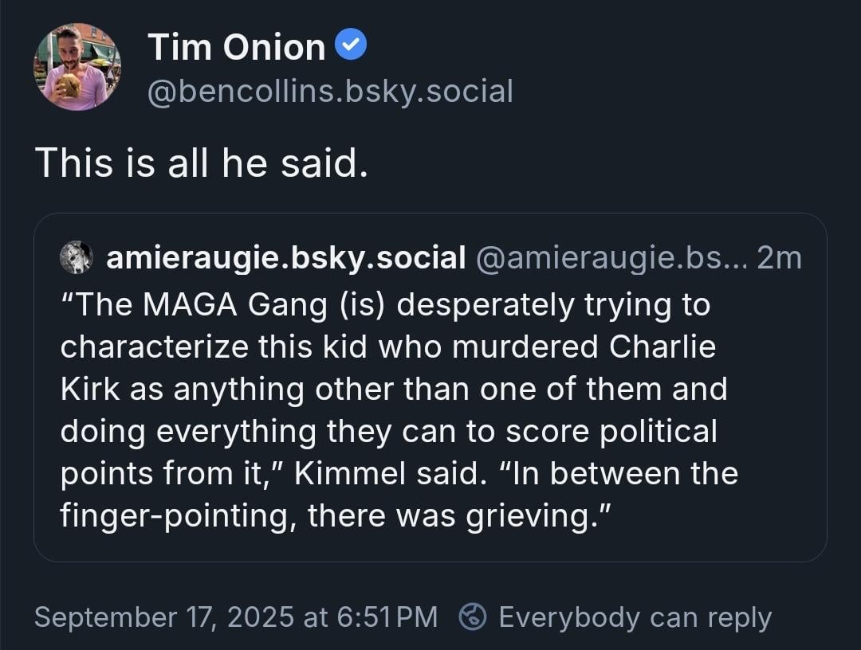Open Tim Onion's profile picture
This screenshot has height=650, width=861.
coord(77,67)
